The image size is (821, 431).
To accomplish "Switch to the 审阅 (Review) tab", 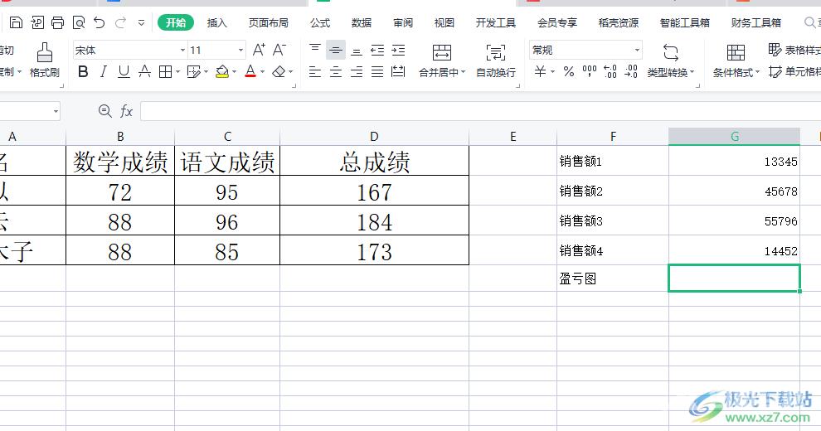I will (x=403, y=23).
